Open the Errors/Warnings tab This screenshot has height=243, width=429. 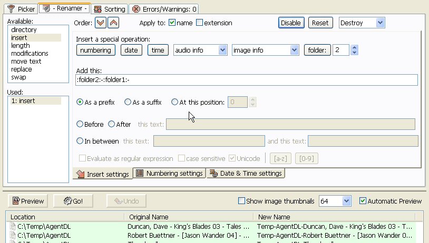click(x=164, y=9)
